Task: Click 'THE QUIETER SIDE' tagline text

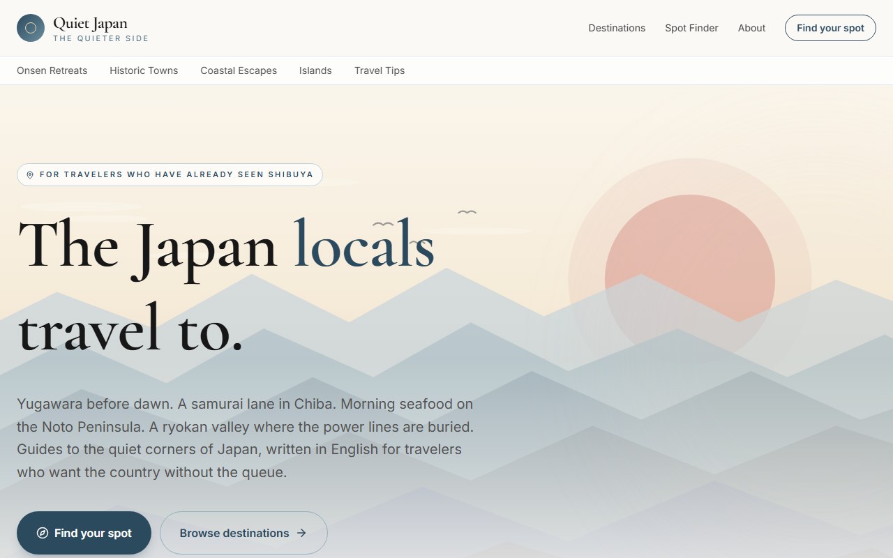Action: click(101, 38)
